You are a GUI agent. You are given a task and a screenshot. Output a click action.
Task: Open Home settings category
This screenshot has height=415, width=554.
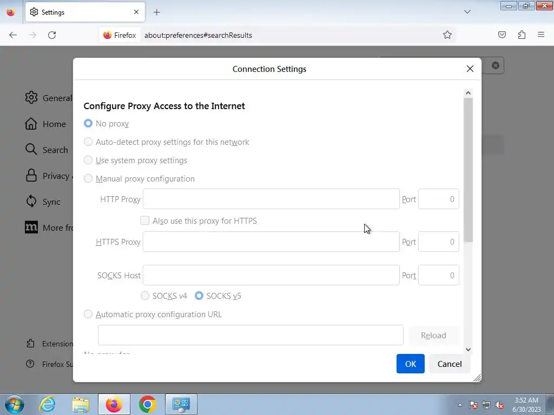point(45,124)
